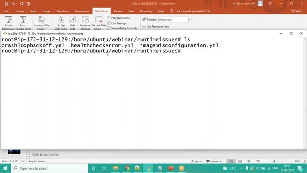Open the Recording tab
This screenshot has width=307, height=173.
tap(146, 11)
